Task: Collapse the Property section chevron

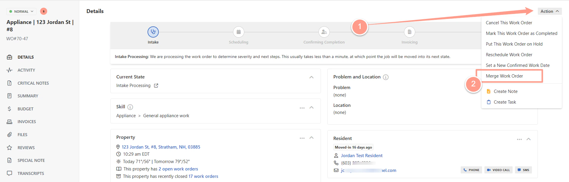Action: tap(311, 138)
